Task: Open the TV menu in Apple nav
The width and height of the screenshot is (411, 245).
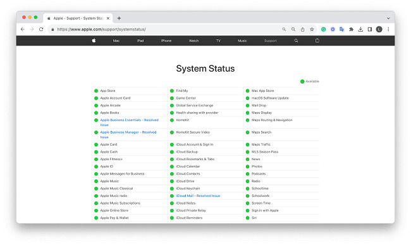Action: (x=218, y=41)
